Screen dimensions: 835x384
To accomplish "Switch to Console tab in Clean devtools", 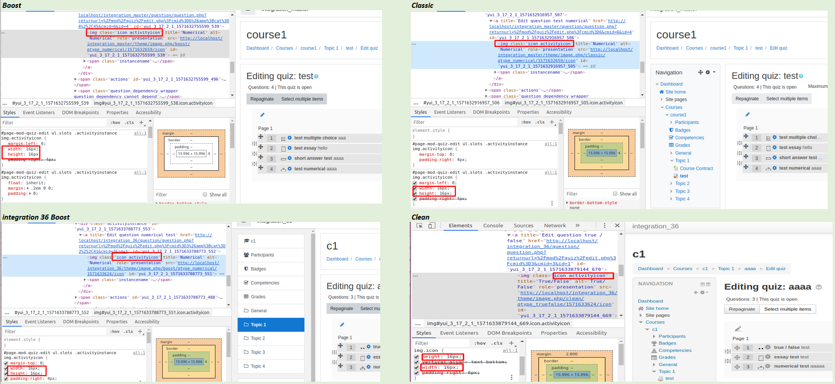I will coord(493,226).
